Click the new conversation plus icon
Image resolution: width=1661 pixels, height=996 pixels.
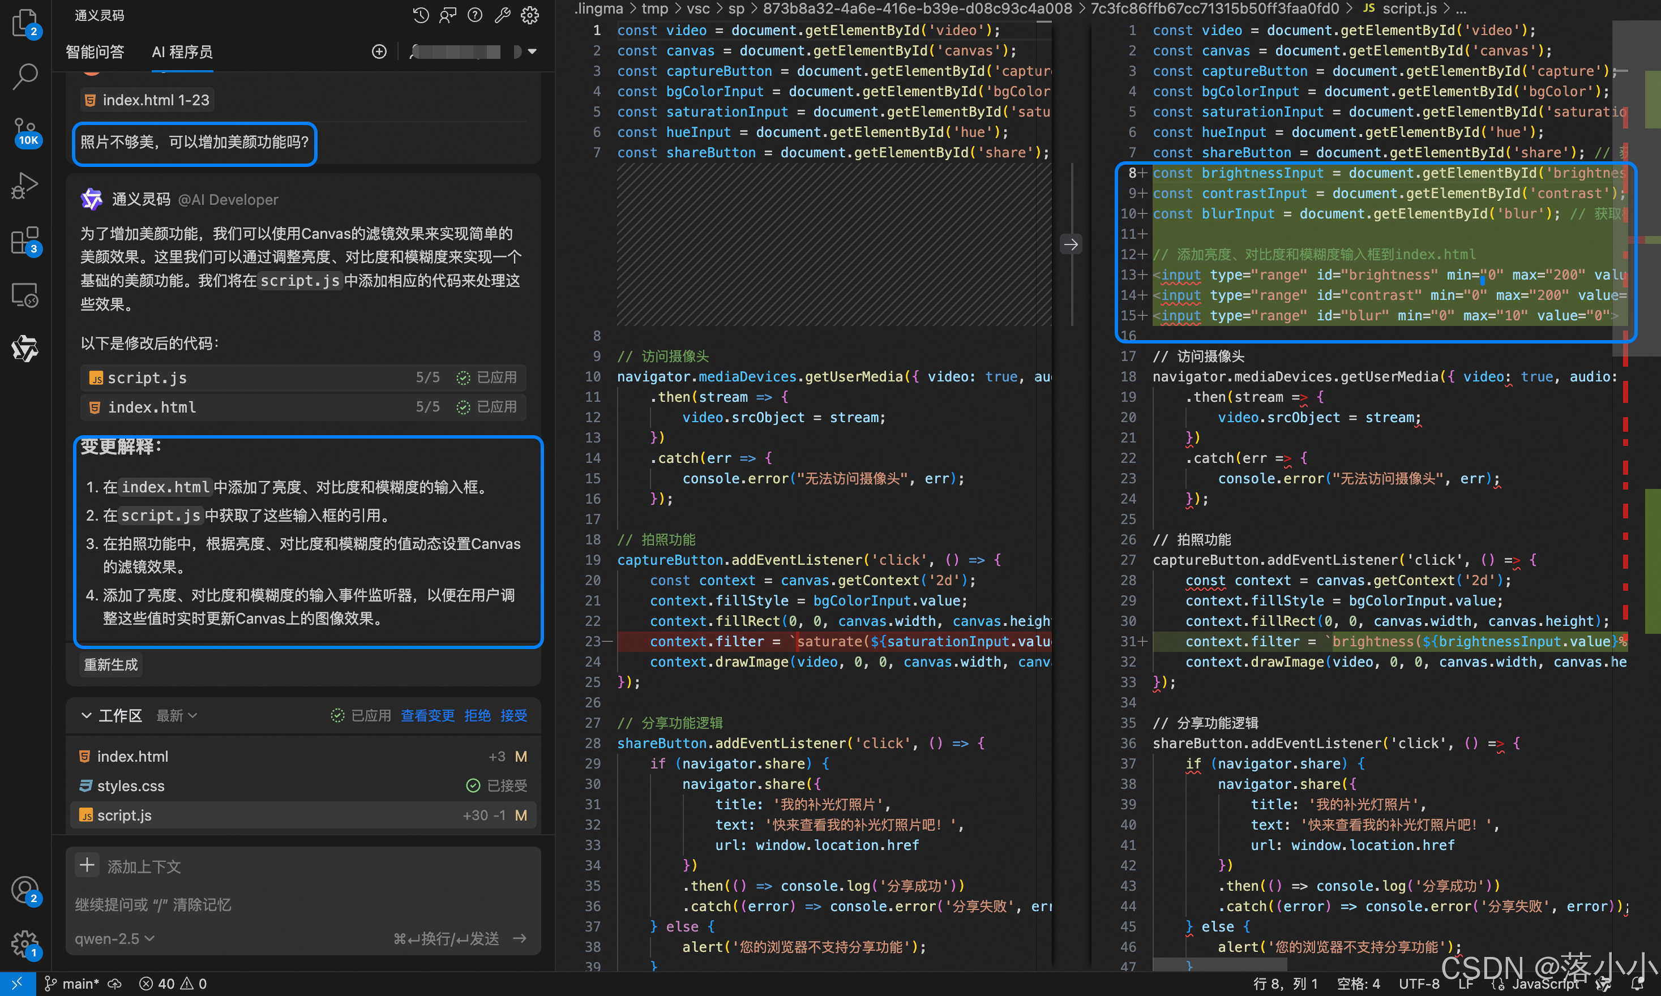pos(379,51)
